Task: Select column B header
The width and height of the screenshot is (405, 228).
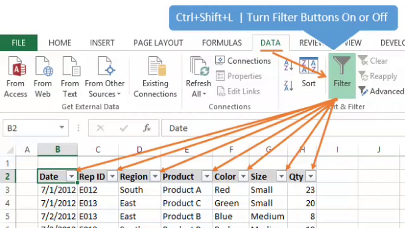Action: pos(58,149)
